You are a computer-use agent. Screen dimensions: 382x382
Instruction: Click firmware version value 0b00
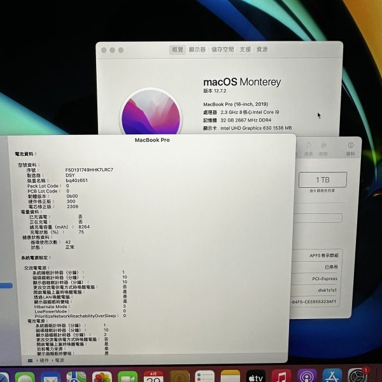pos(72,196)
